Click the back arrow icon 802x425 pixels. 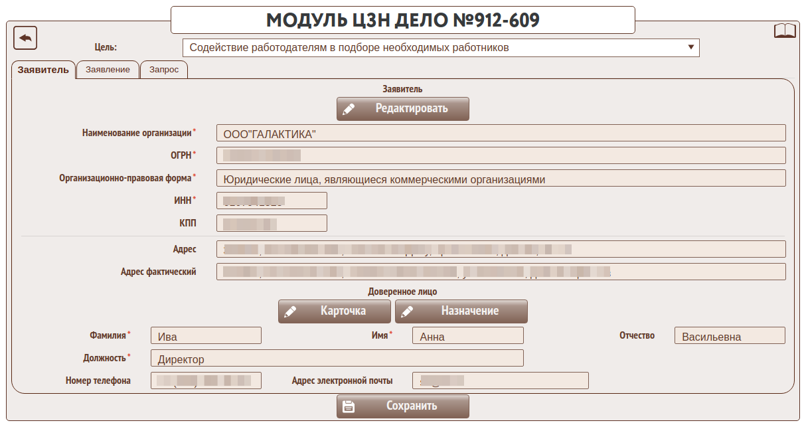25,38
